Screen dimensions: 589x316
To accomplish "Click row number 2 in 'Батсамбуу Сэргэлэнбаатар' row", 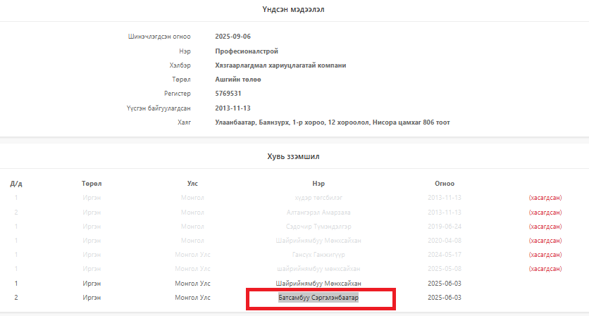I will pos(16,298).
